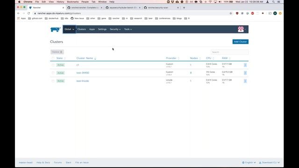Screen dimensions: 299x168
Task: Open a new browser tab
Action: pyautogui.click(x=184, y=7)
